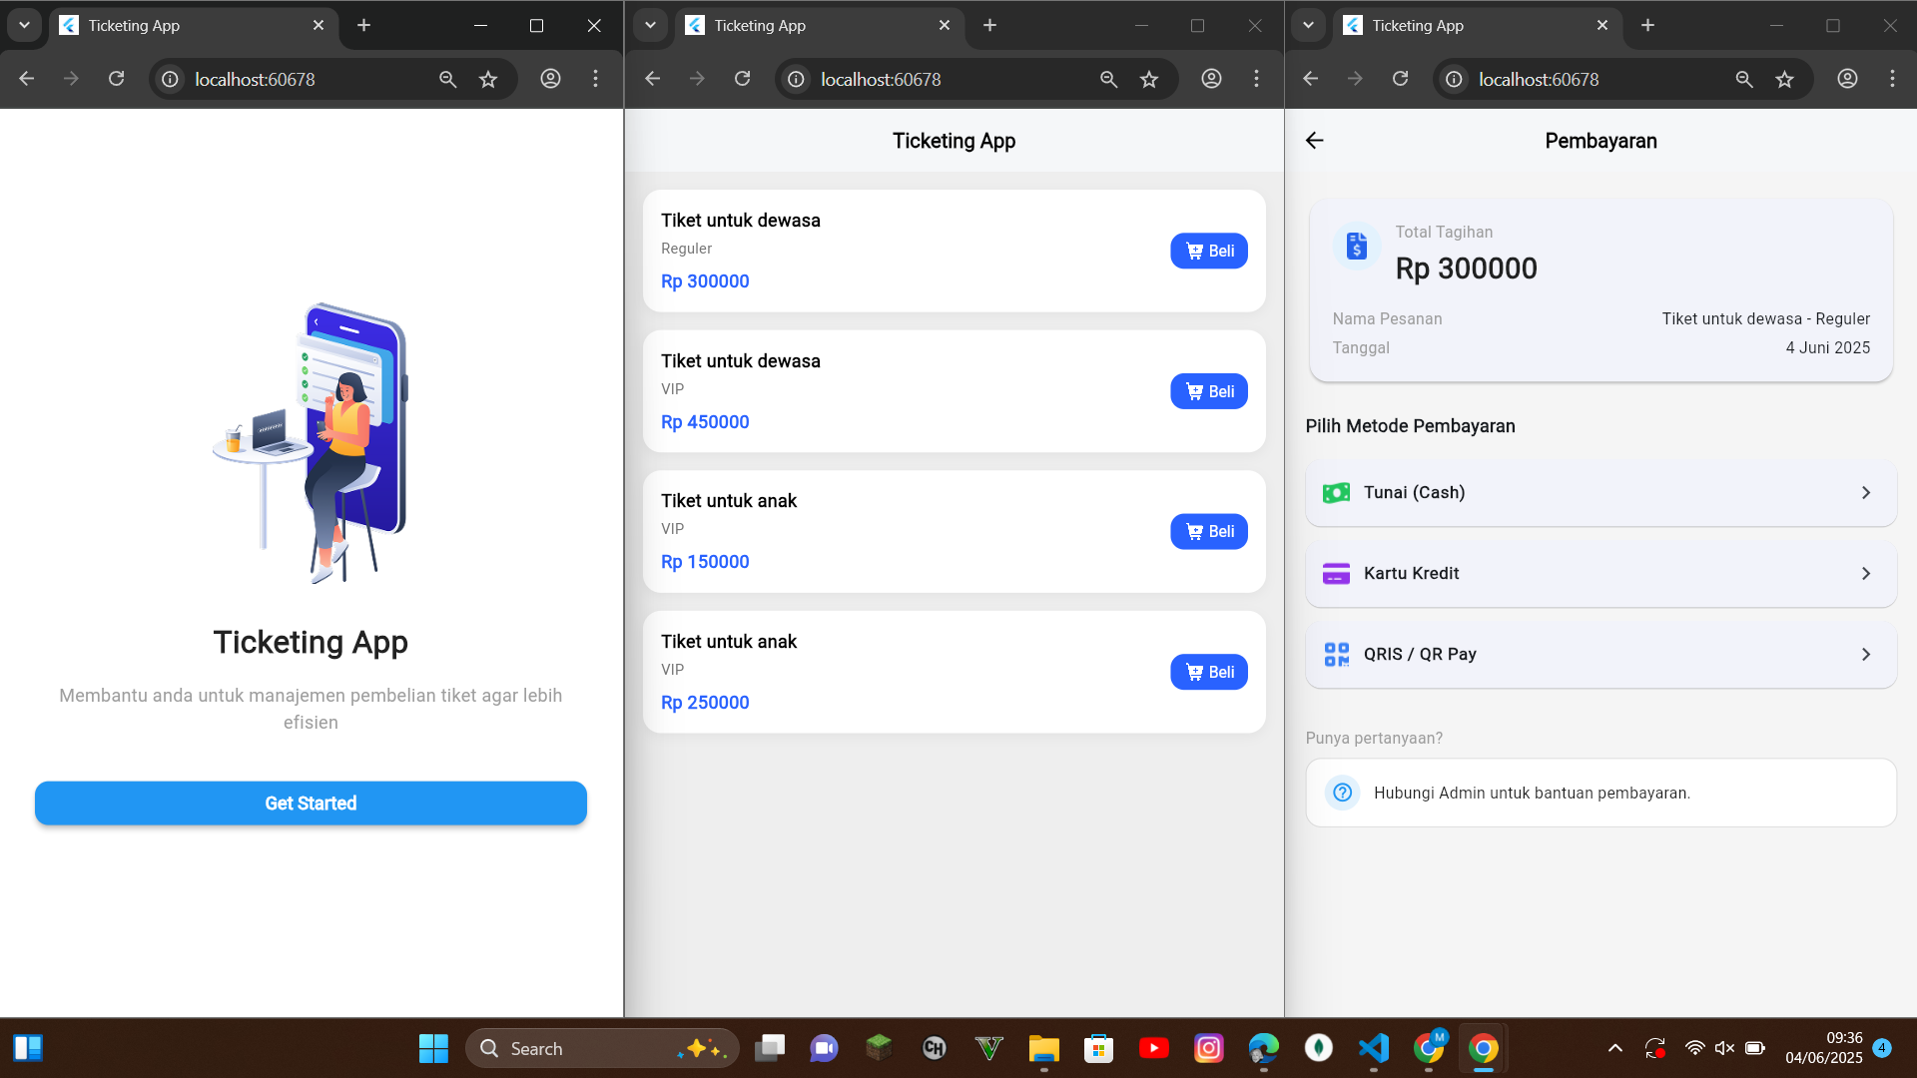Open tab search dropdown in right window
The image size is (1917, 1078).
point(1308,25)
